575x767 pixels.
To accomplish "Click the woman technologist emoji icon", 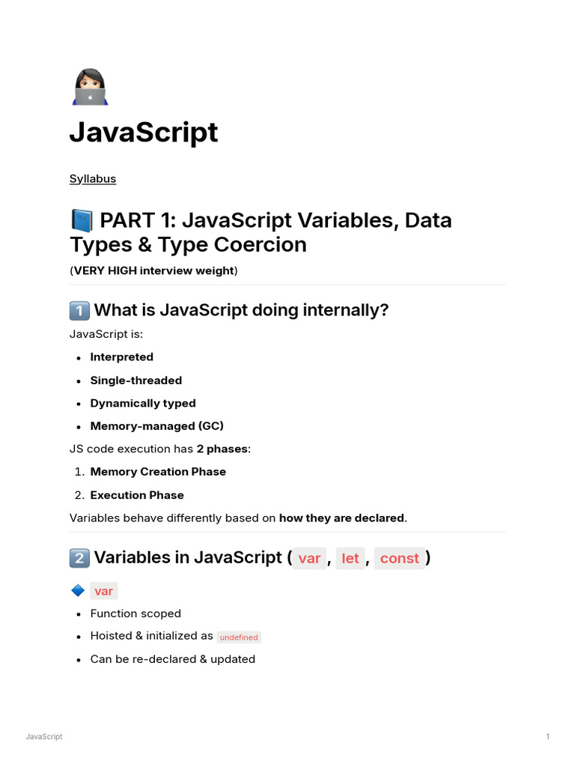I will [90, 87].
